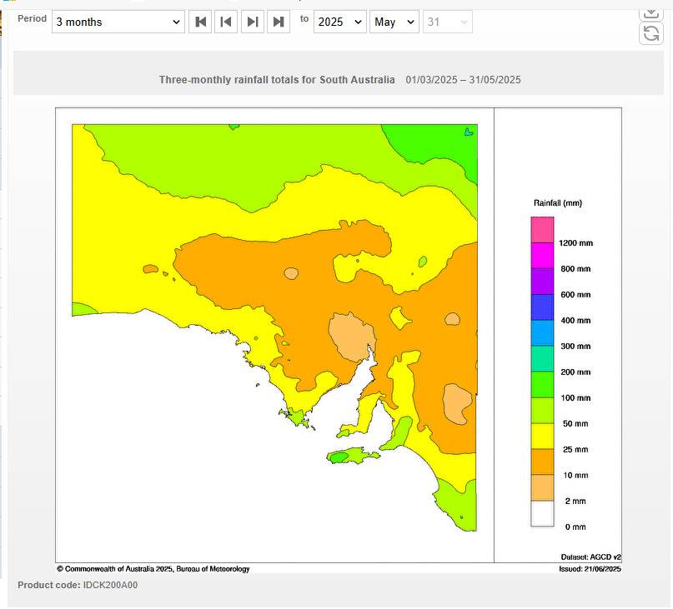The width and height of the screenshot is (673, 609).
Task: Click the white 0 mm legend swatch
Action: pos(542,514)
